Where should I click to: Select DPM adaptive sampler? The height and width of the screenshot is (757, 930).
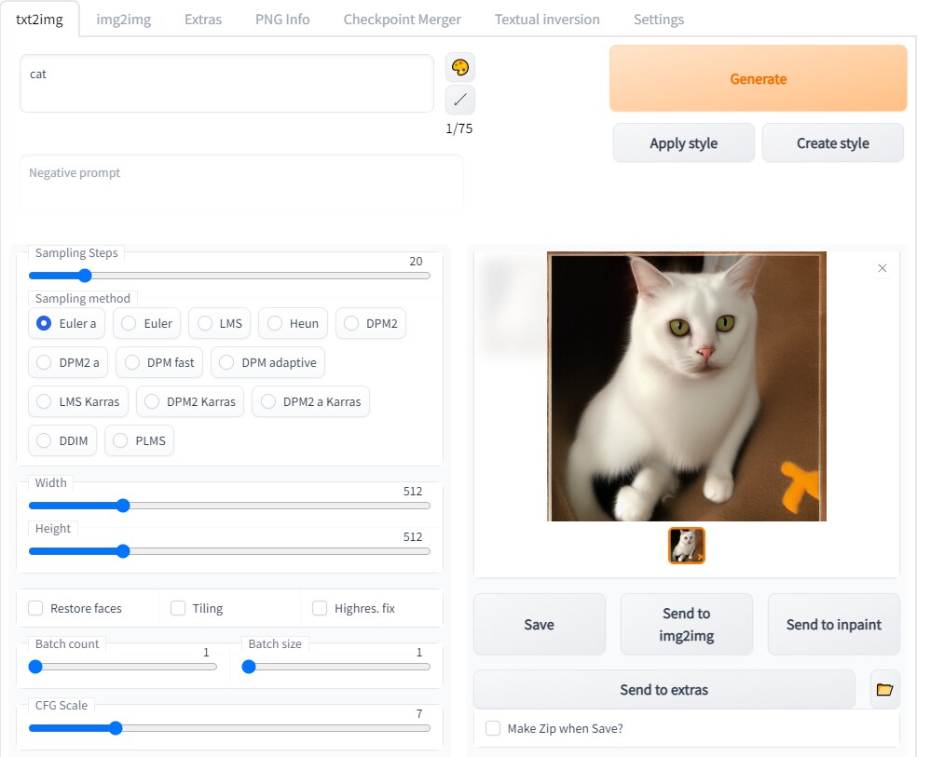(x=267, y=362)
